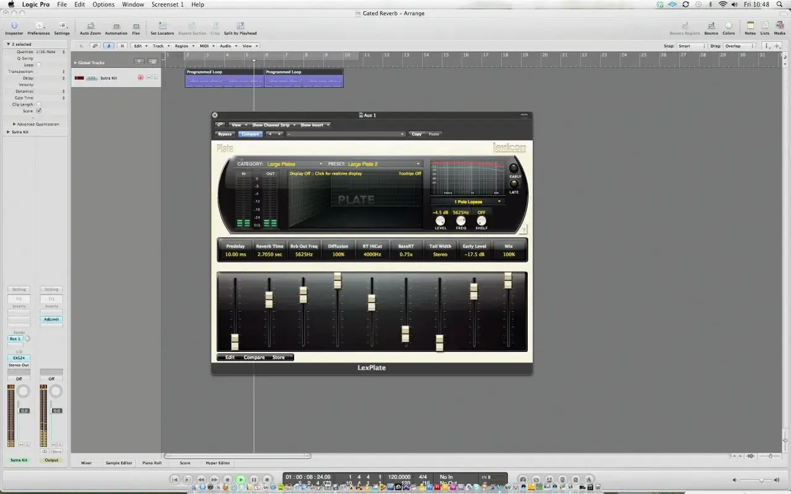Click the Rewind transport button
Image resolution: width=791 pixels, height=494 pixels.
coord(201,479)
